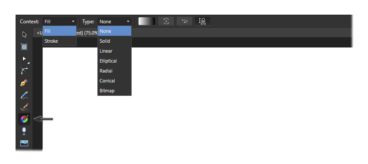Choose Solid fill type
The width and height of the screenshot is (368, 164).
point(115,41)
